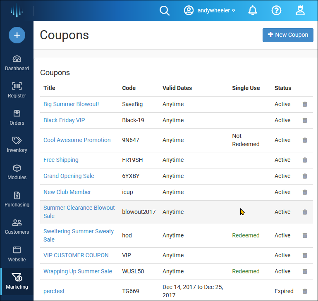Delete the Grand Opening Sale coupon
This screenshot has width=318, height=301.
click(305, 176)
